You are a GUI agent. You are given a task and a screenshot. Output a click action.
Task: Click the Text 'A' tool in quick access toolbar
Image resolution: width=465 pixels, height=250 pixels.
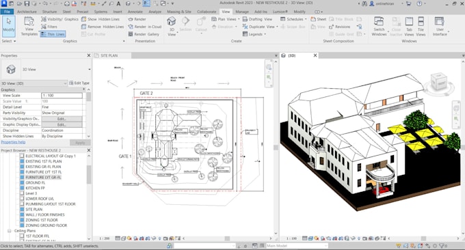coord(118,3)
